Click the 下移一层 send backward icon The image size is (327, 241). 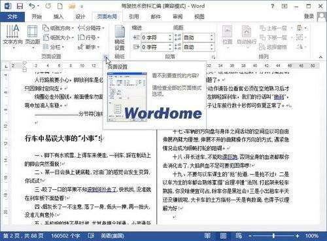coord(273,37)
